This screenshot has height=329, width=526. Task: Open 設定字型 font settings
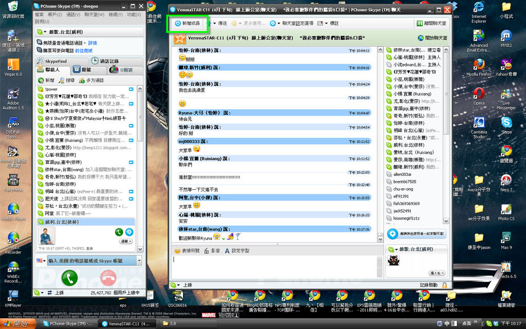click(x=237, y=251)
